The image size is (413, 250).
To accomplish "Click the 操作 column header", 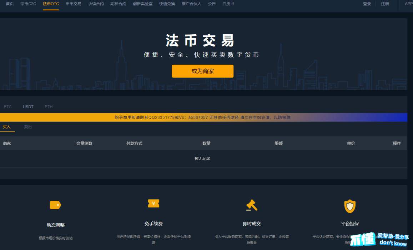I will (x=397, y=143).
